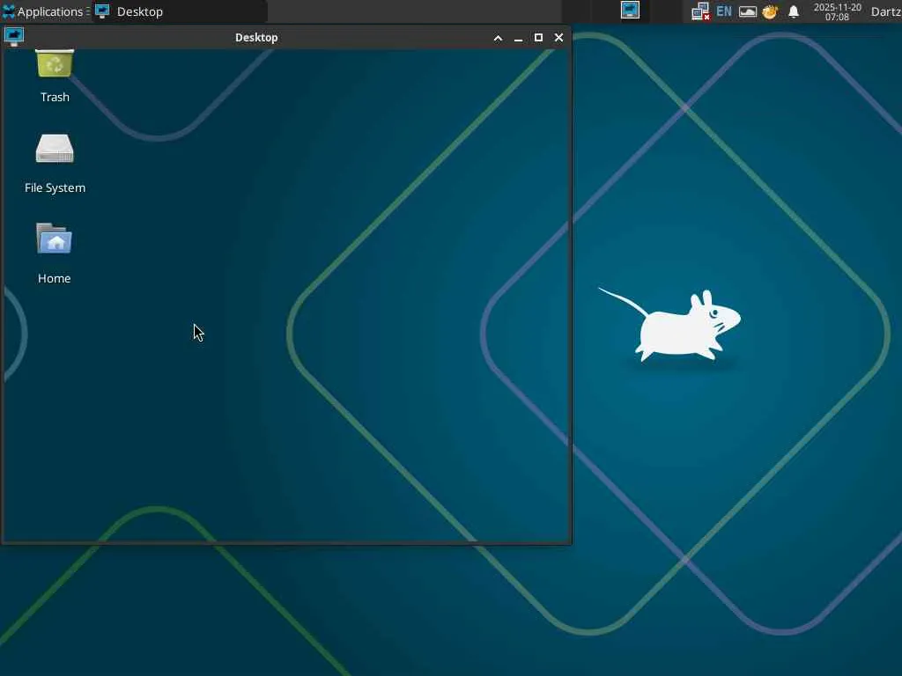The height and width of the screenshot is (676, 902).
Task: Click the Home label text
Action: (x=54, y=279)
